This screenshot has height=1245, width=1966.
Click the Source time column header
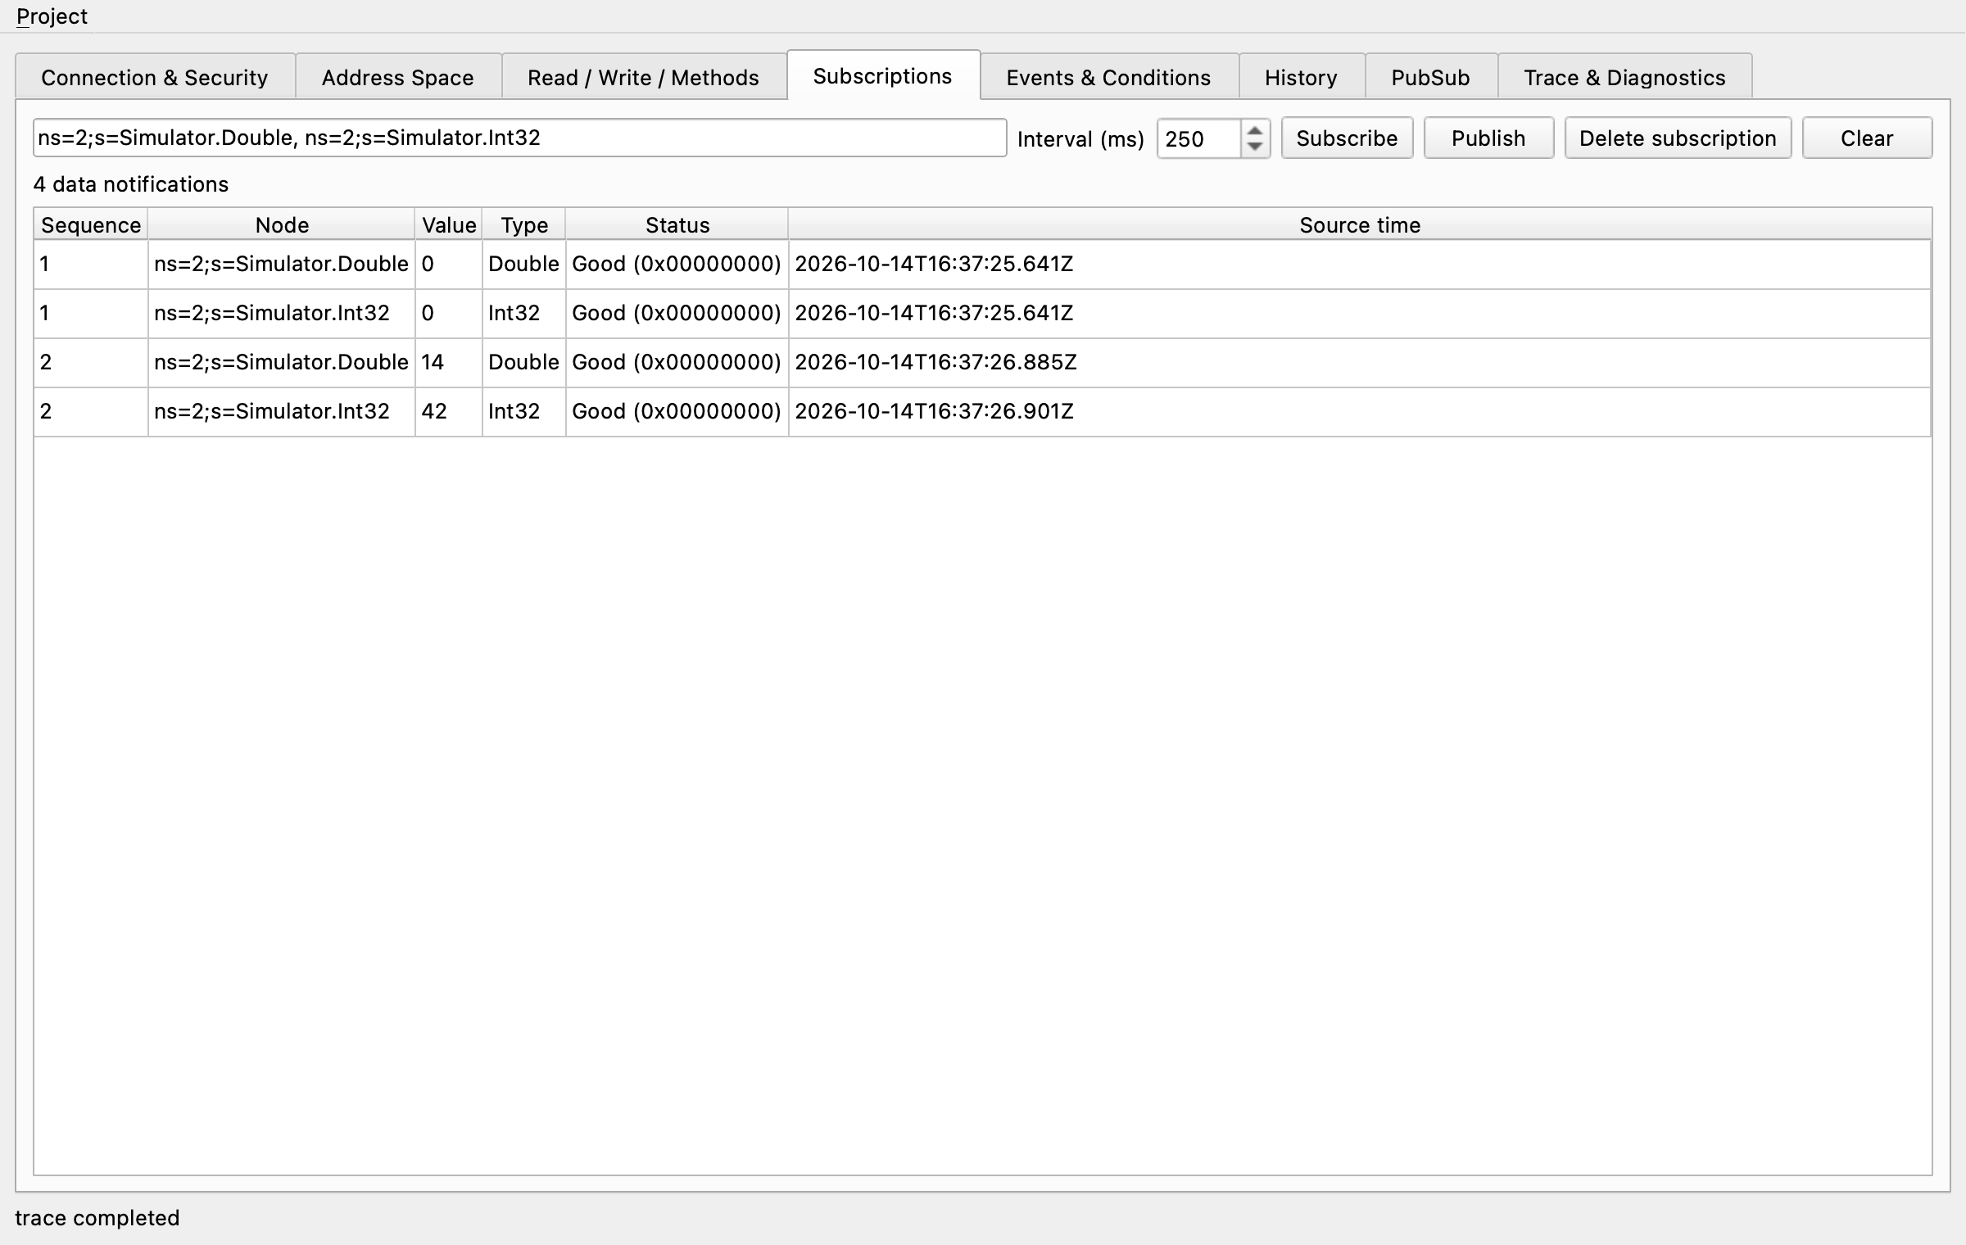(x=1360, y=224)
